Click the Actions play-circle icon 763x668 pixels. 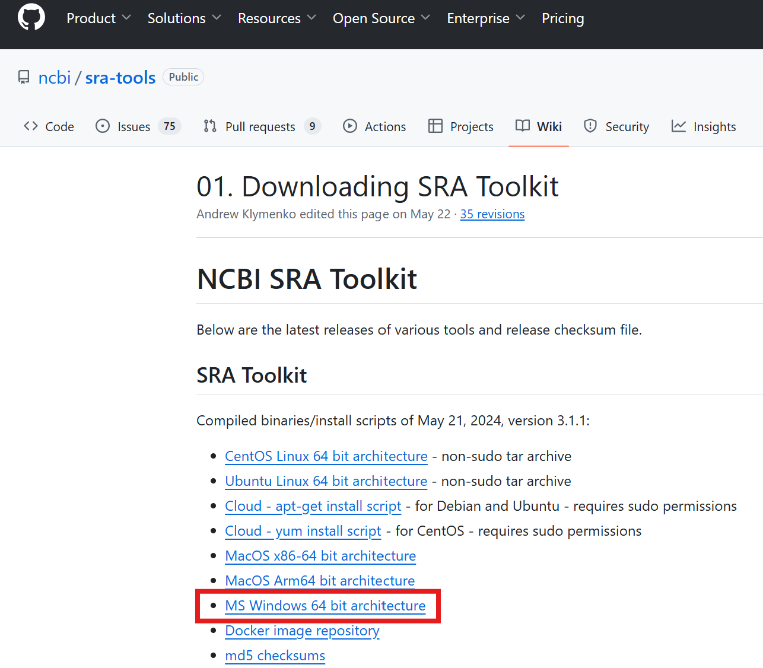[350, 126]
